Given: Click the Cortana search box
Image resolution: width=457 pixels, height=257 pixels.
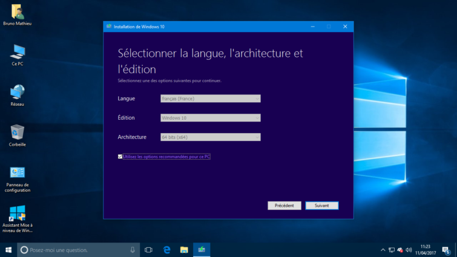Looking at the screenshot, I should coord(79,250).
